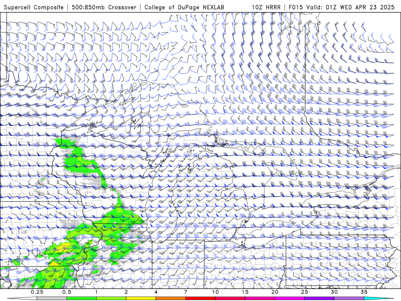Select the yellow 2–4 legend swatch
Viewport: 401px width, 301px height.
tap(141, 298)
